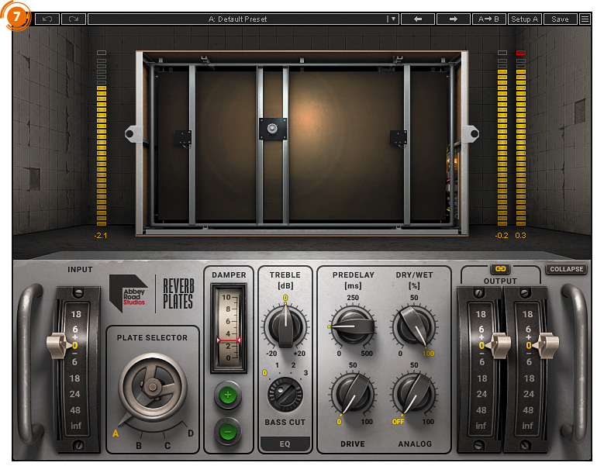The image size is (604, 473).
Task: Click the right pickup on the plate
Action: tap(399, 138)
